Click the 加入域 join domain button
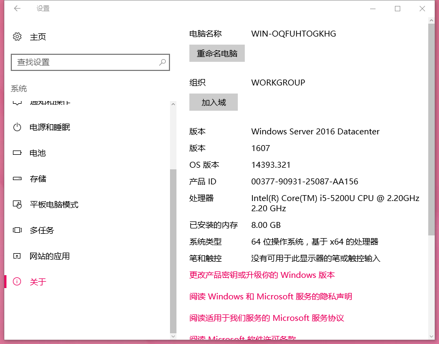Screen dimensions: 439x344 coord(213,102)
